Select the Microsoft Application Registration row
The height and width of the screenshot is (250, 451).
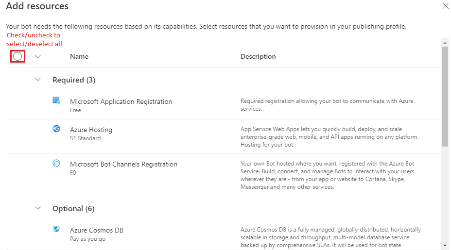click(x=121, y=101)
